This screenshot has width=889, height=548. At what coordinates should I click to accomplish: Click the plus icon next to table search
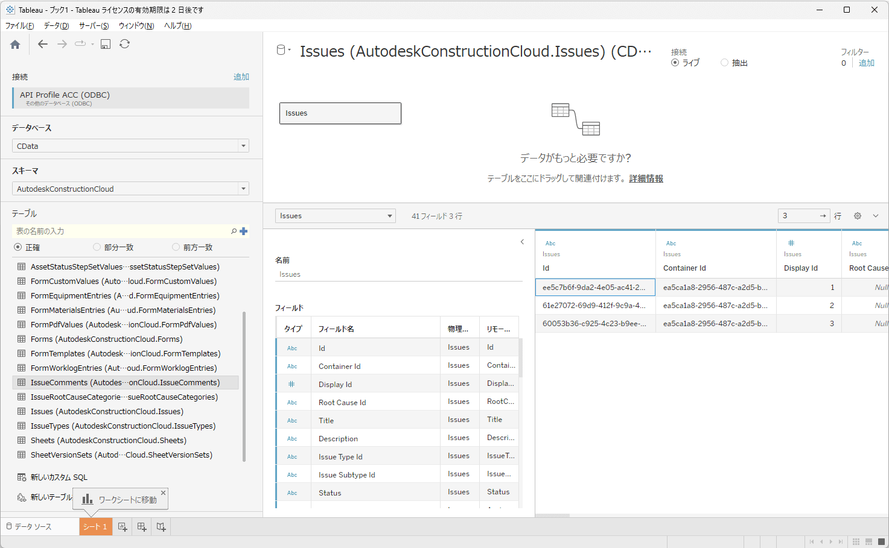(x=244, y=231)
